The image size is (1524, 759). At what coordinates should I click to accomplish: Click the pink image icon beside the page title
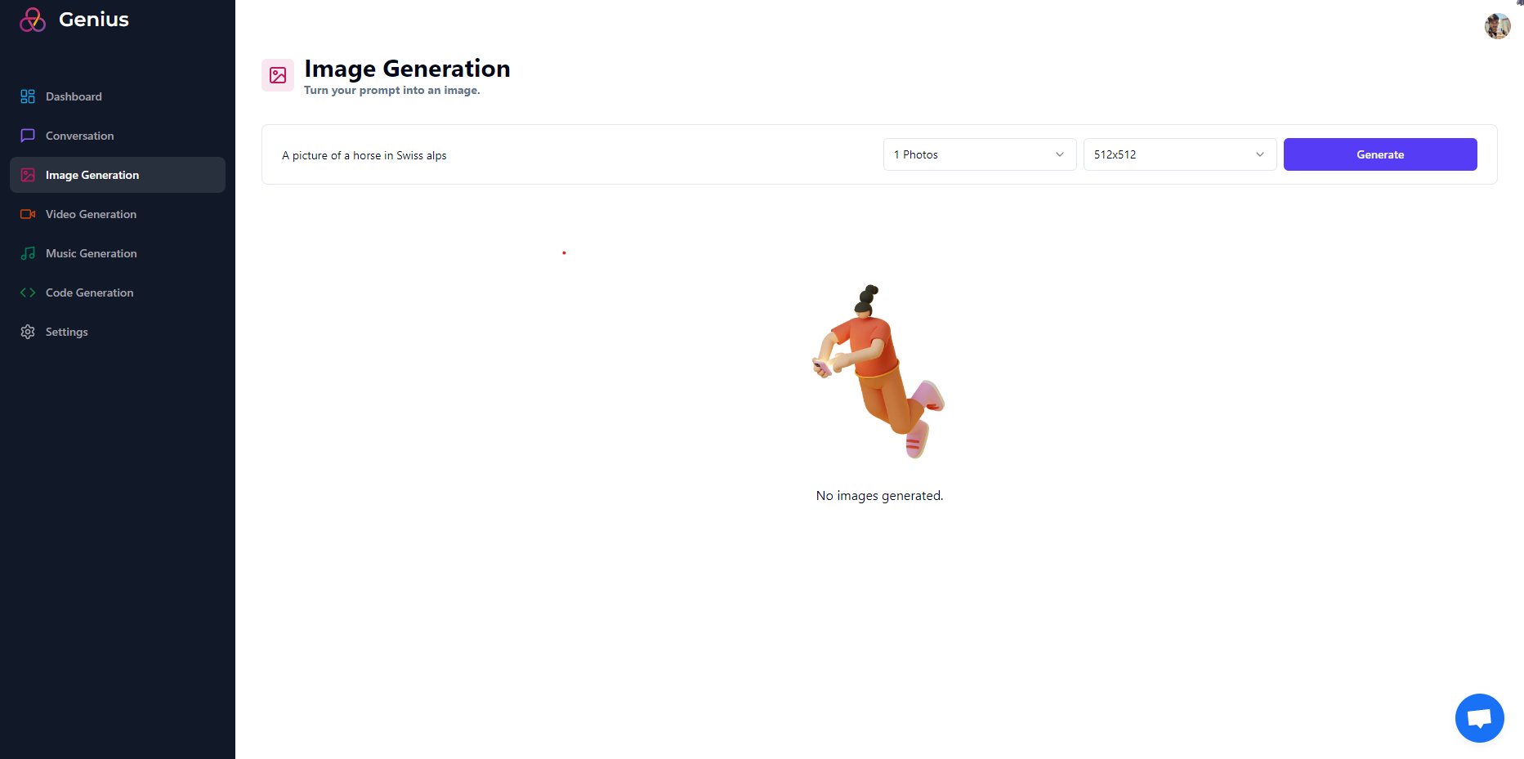tap(278, 74)
